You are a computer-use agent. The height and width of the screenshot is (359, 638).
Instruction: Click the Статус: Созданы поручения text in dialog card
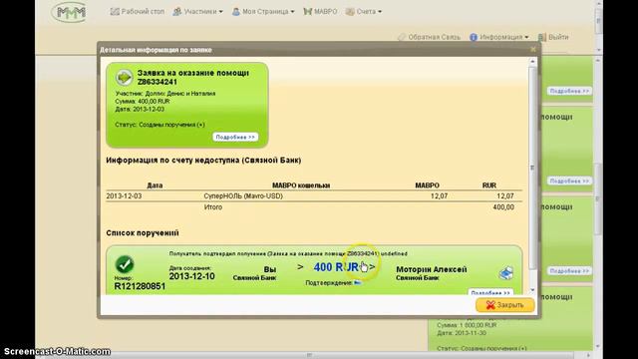[x=159, y=125]
